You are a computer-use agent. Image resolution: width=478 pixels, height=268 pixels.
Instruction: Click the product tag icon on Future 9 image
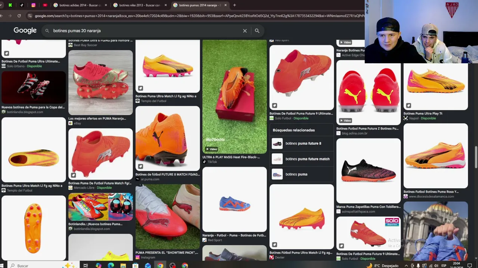274,105
